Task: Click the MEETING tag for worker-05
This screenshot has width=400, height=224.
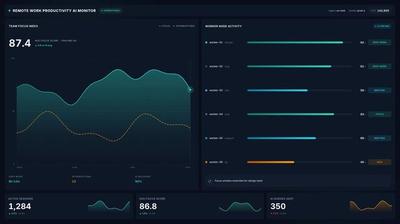Action: click(379, 138)
